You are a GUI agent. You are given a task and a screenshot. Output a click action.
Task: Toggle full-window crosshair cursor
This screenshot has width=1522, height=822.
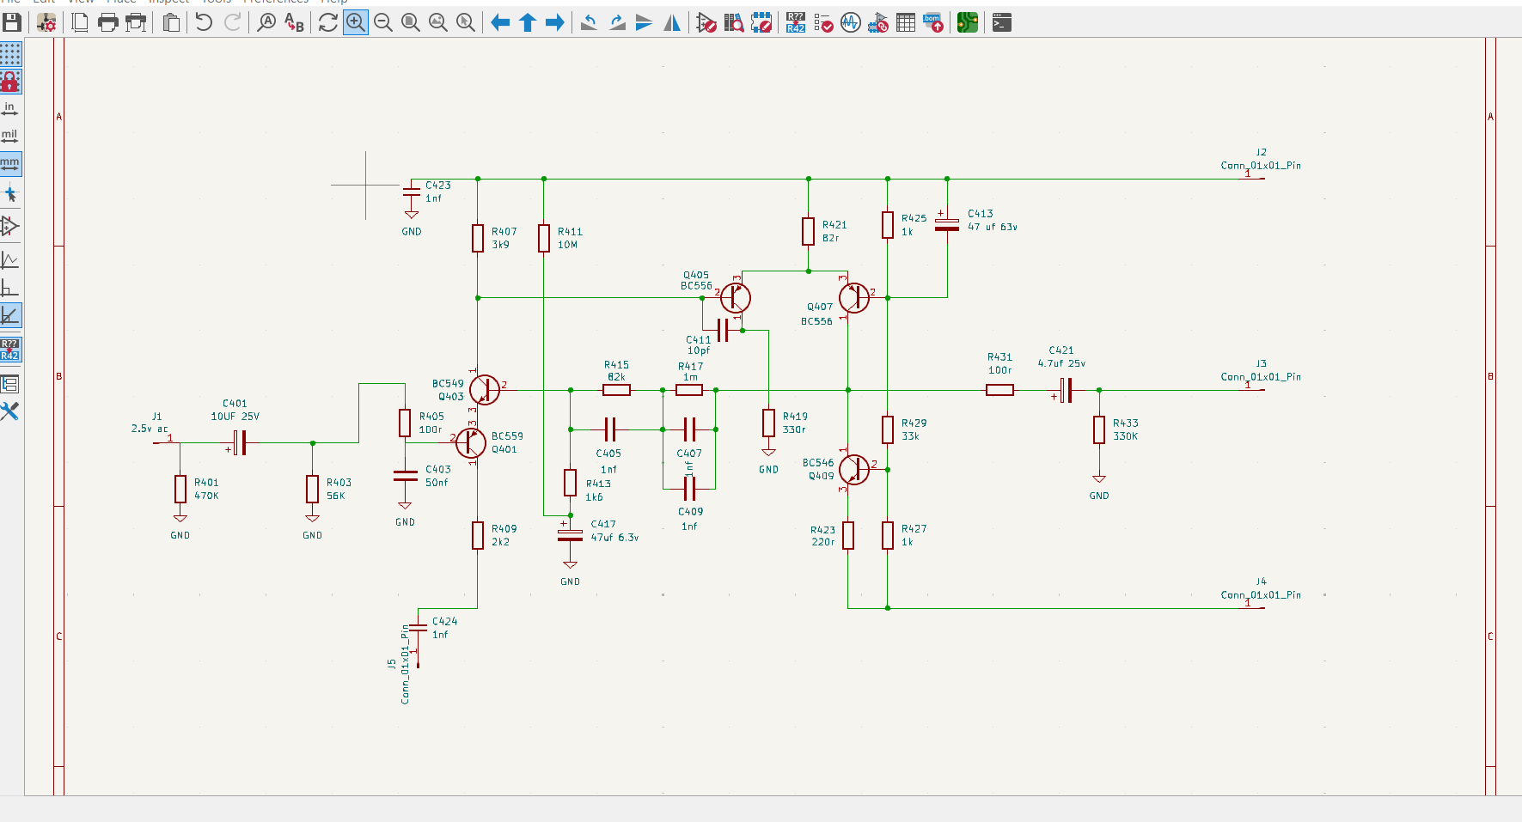click(x=10, y=193)
